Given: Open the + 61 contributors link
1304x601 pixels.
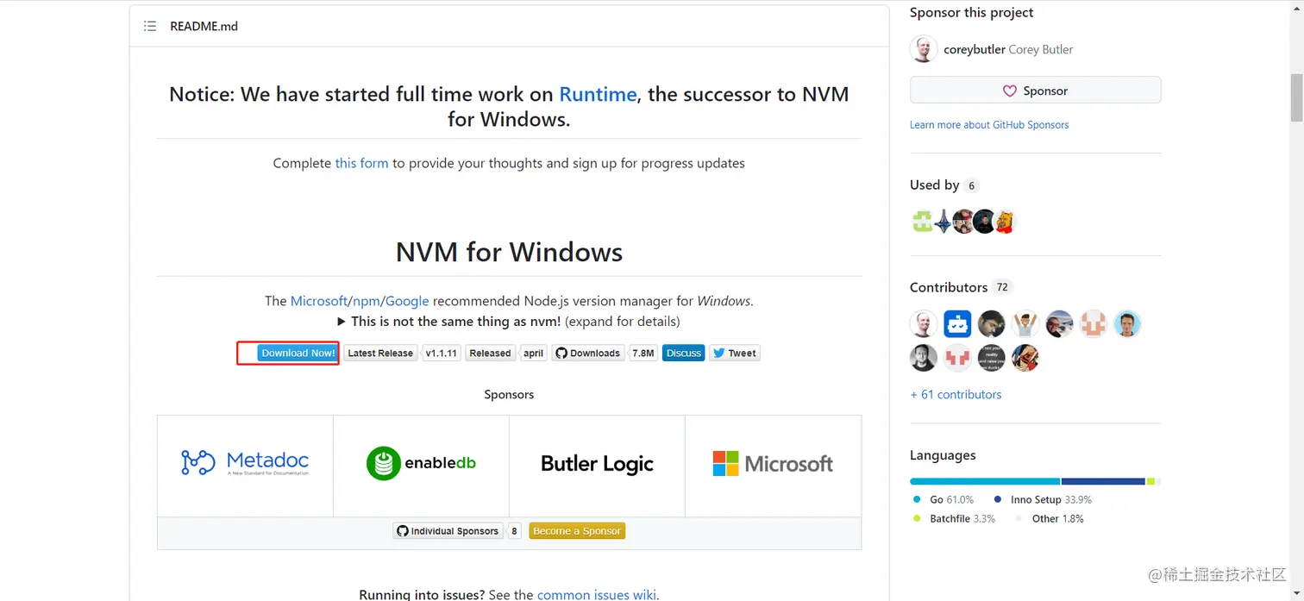Looking at the screenshot, I should click(x=956, y=394).
